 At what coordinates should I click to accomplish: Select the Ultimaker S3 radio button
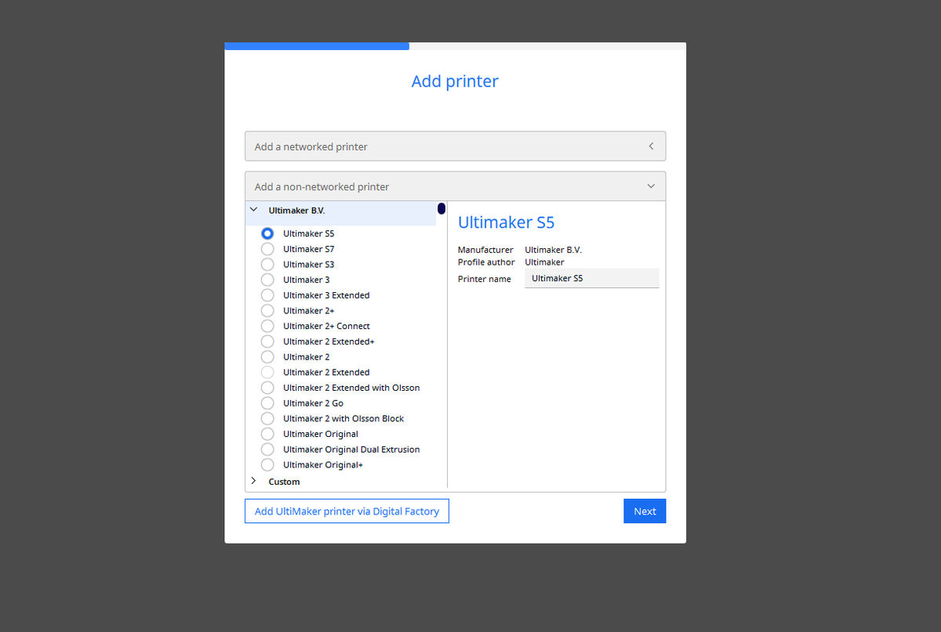267,265
